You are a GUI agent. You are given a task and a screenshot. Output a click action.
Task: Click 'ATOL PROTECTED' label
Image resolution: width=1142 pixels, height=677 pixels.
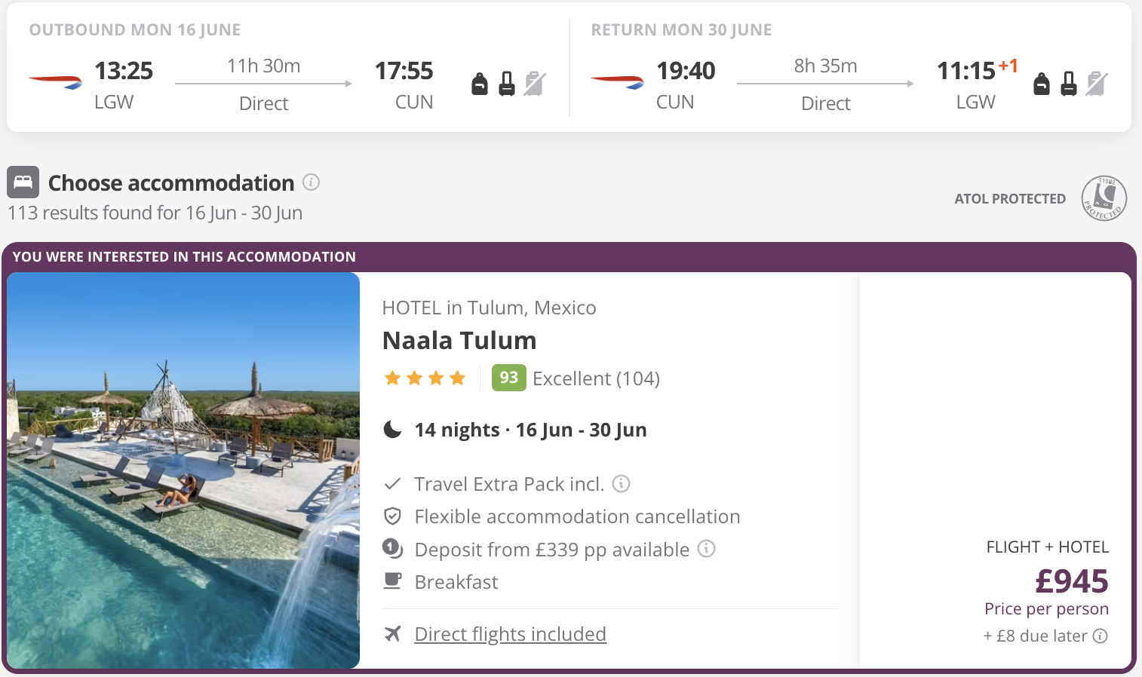pos(1010,199)
